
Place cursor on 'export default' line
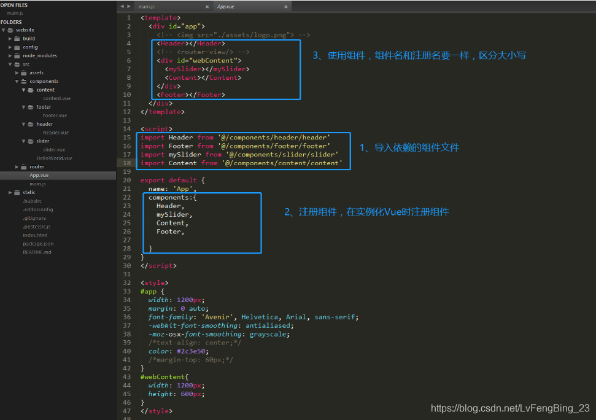click(x=172, y=180)
